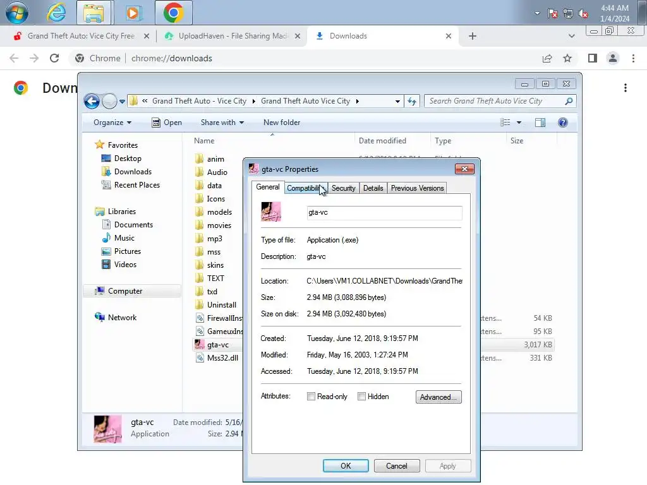
Task: Toggle Hidden attribute checkbox
Action: [x=361, y=397]
